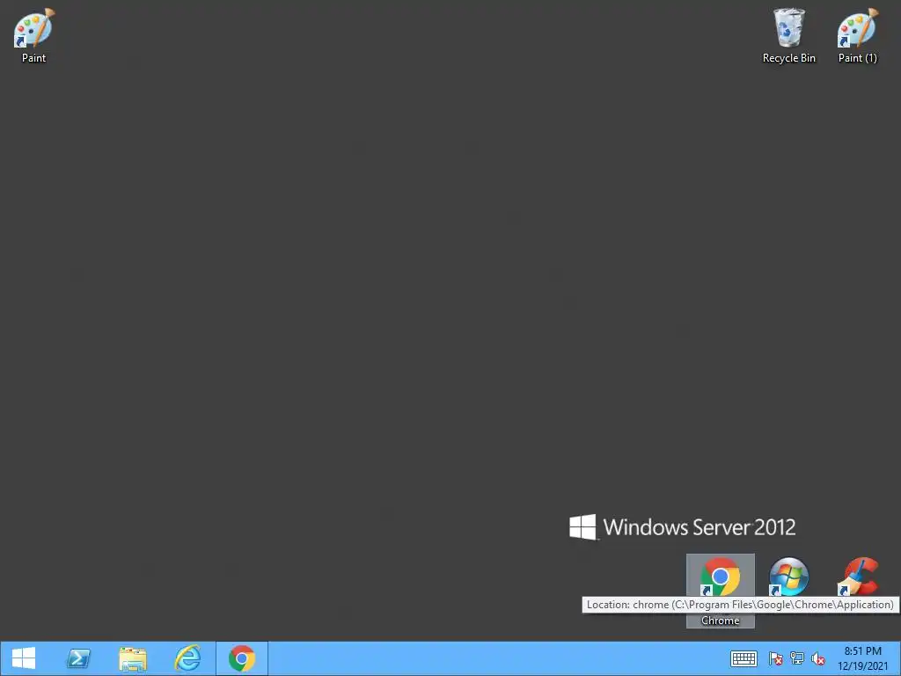Launch Internet Explorer from the taskbar
The width and height of the screenshot is (901, 676).
[x=187, y=658]
